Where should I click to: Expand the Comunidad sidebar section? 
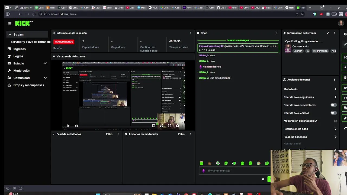[45, 78]
